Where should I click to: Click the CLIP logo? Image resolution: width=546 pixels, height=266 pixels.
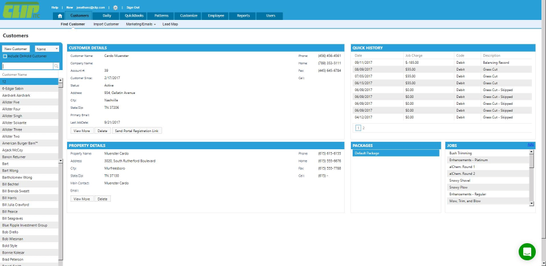23,13
